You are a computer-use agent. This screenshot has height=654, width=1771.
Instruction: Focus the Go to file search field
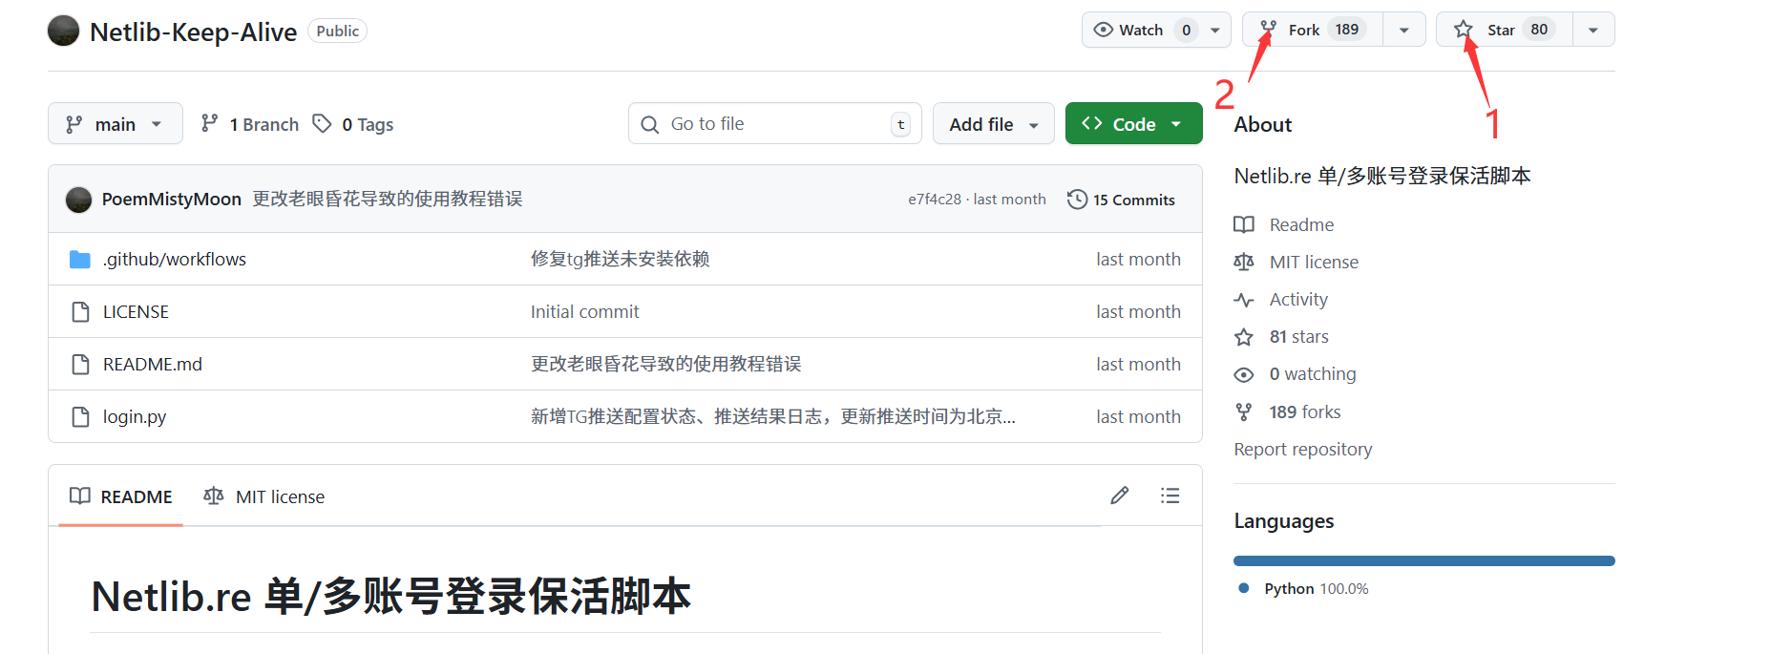click(x=773, y=124)
